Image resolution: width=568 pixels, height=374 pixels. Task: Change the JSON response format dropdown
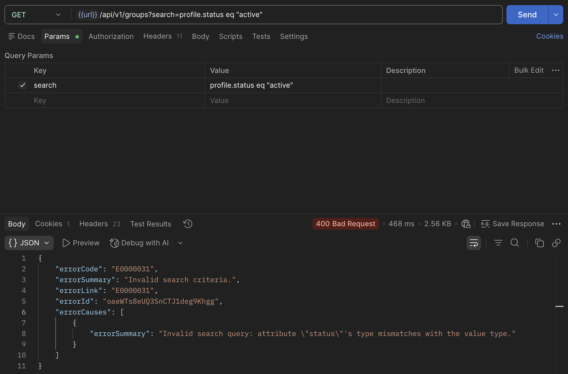click(x=29, y=243)
